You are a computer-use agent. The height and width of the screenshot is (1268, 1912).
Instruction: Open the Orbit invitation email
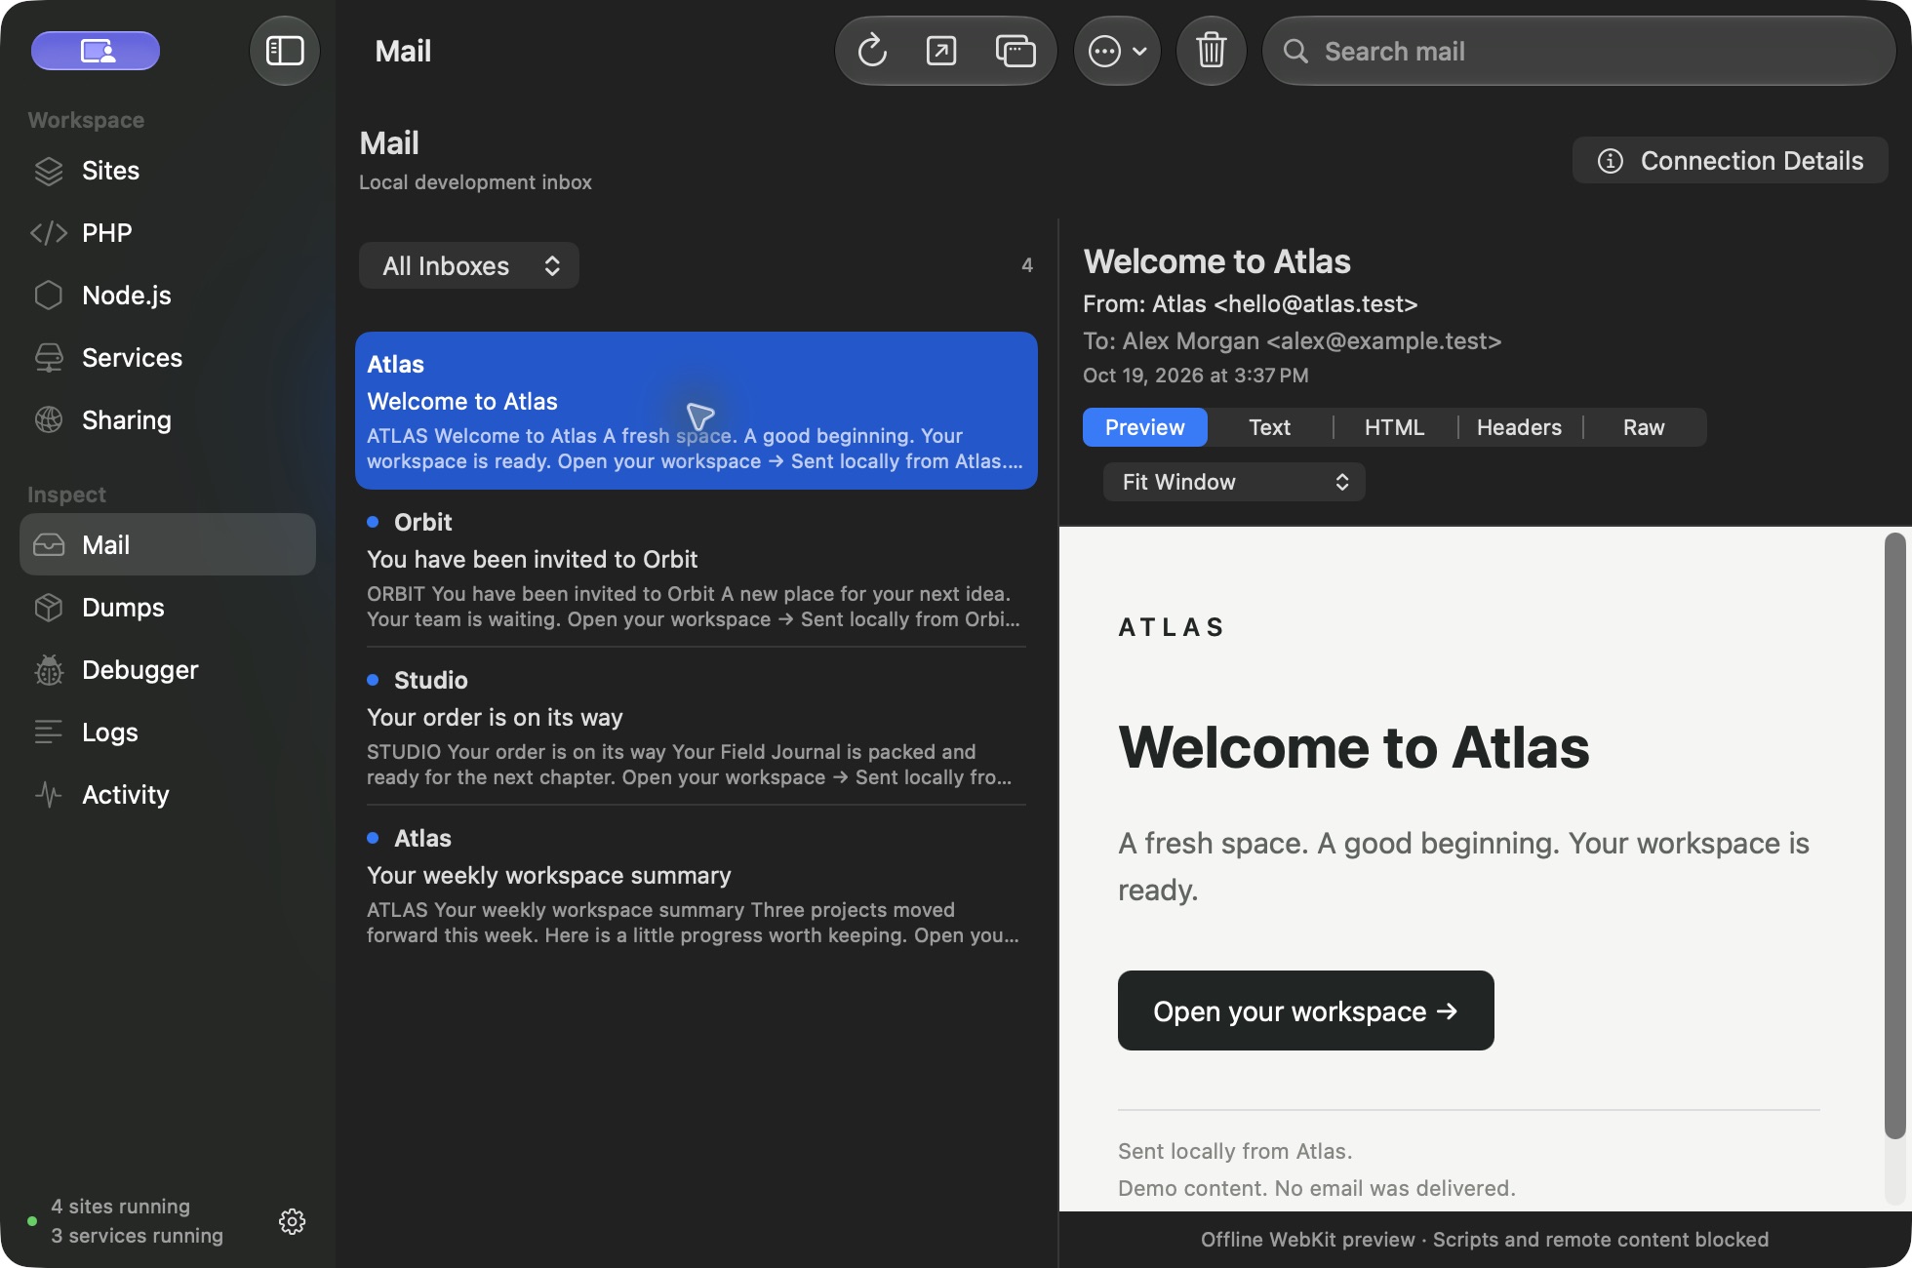pyautogui.click(x=696, y=569)
